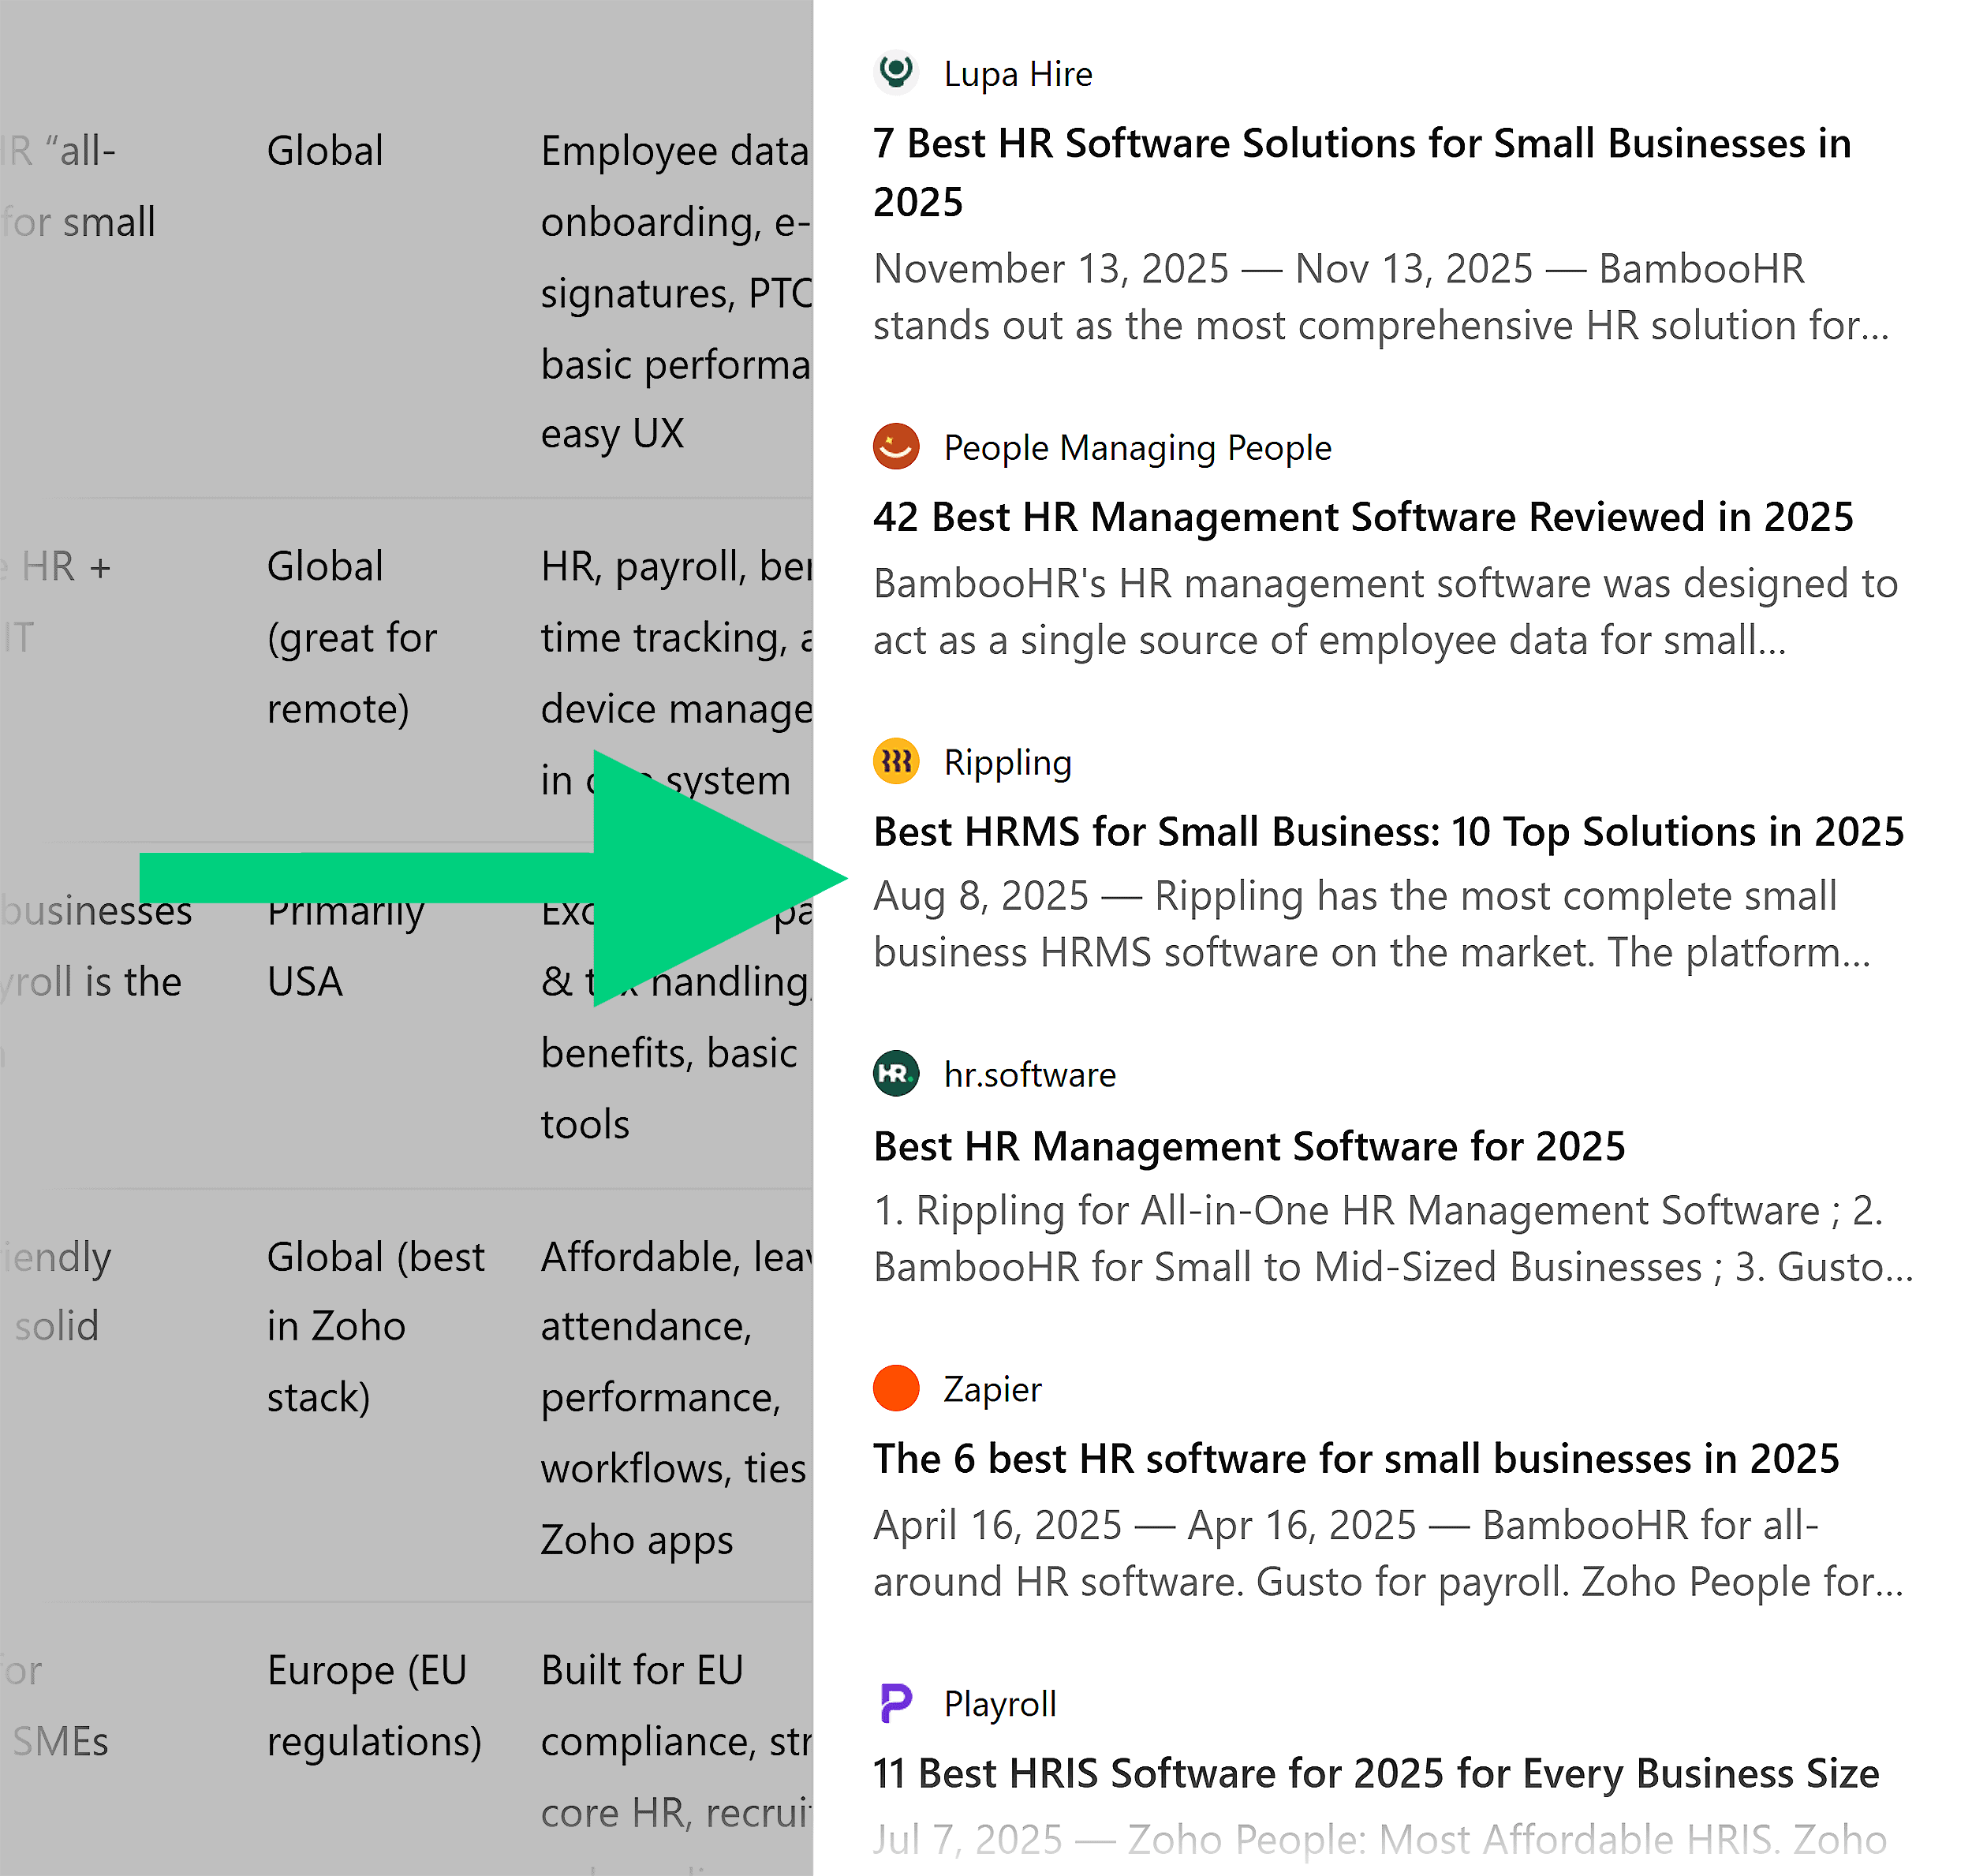
Task: Open Zapier's '6 best HR software' article
Action: click(1355, 1459)
